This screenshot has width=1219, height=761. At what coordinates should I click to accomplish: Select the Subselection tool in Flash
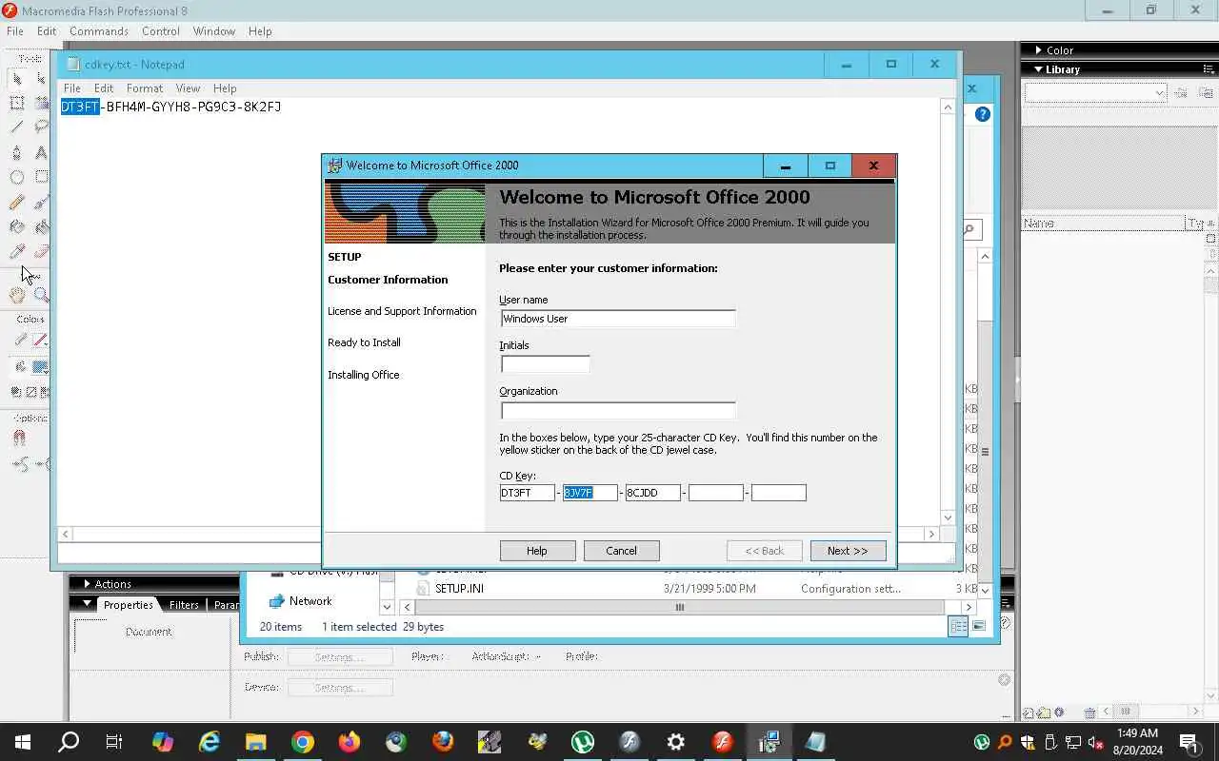41,78
